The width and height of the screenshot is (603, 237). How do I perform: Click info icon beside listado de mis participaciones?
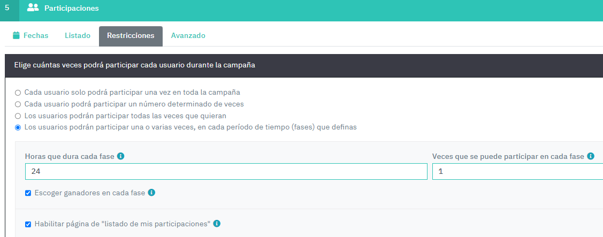click(217, 223)
